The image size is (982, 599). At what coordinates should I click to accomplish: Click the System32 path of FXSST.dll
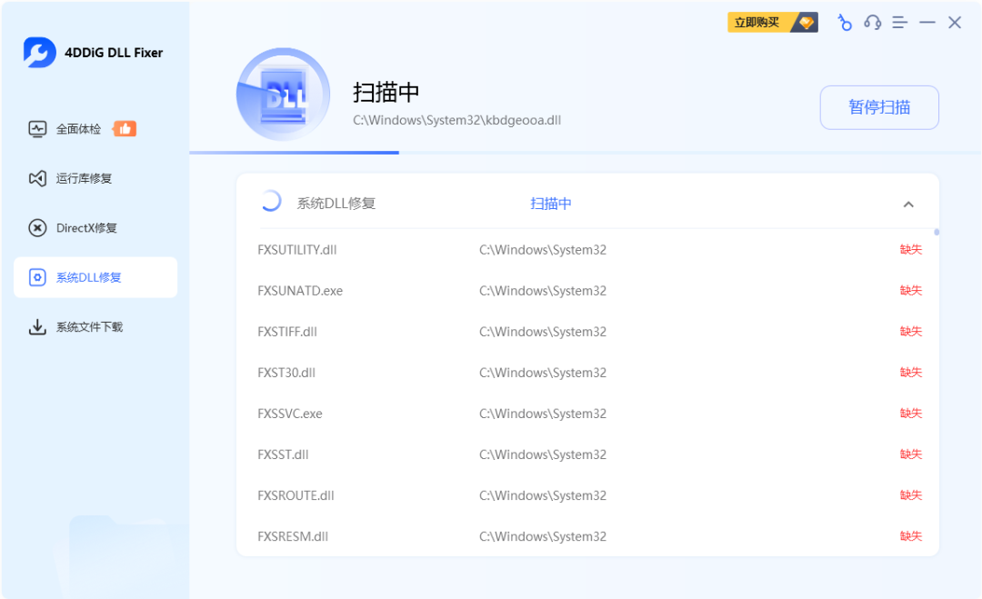pos(543,454)
